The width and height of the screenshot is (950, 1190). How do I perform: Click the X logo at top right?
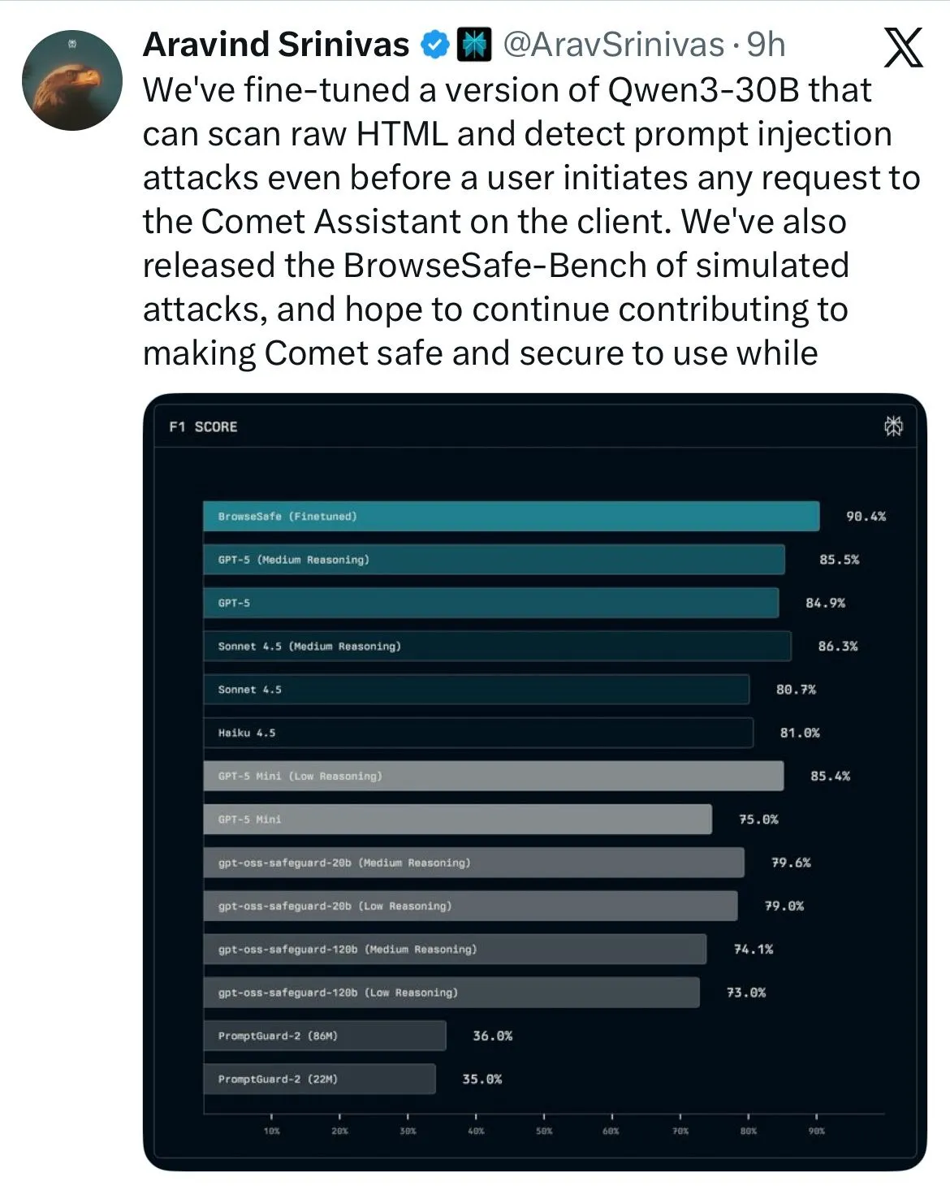[902, 47]
